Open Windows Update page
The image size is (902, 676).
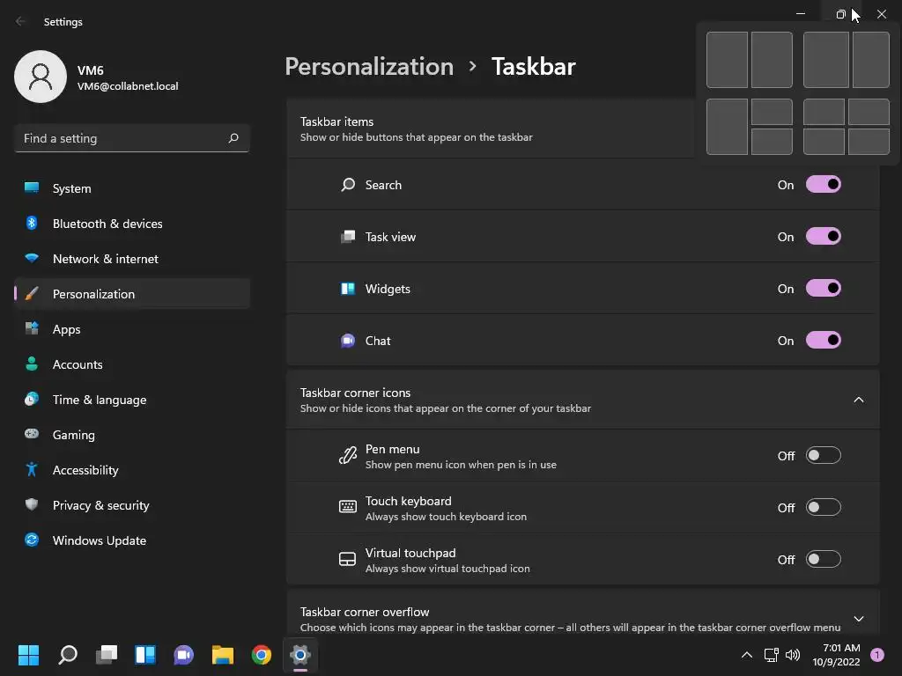132,540
